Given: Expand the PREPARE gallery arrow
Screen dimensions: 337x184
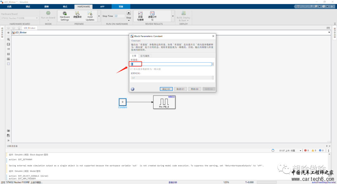Looking at the screenshot, I should point(99,16).
